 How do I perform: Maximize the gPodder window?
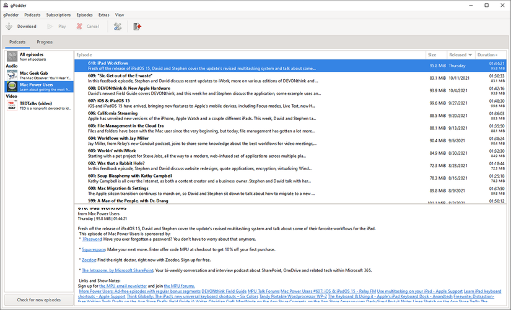point(487,5)
